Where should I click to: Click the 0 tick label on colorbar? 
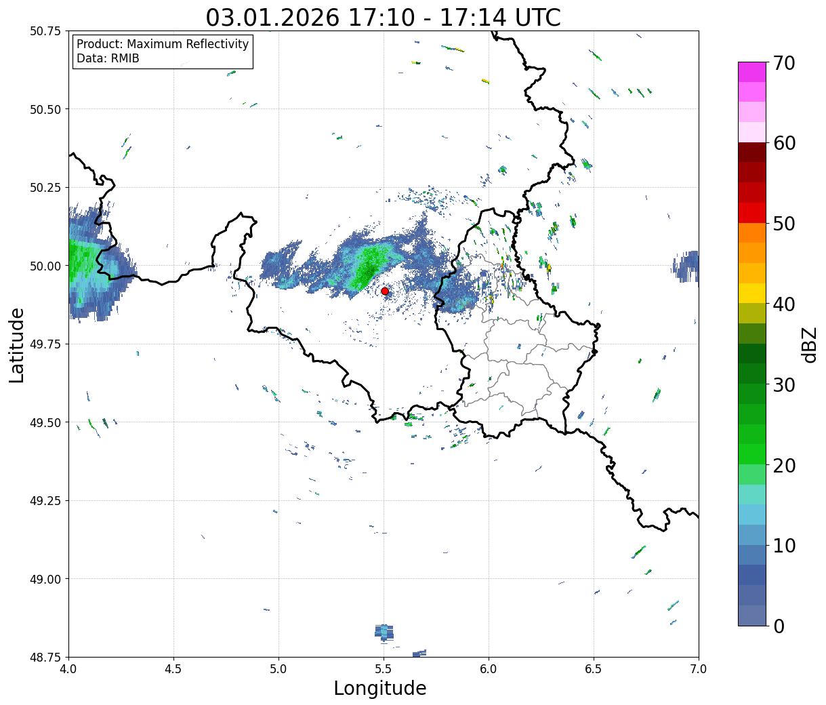point(779,626)
